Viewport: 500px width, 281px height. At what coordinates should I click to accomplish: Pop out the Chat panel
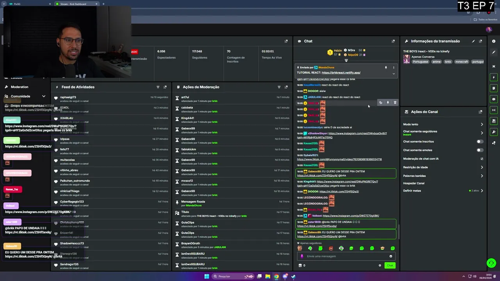pos(393,41)
